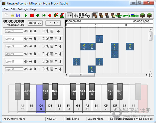Lock Layer 1 with its padlock icon

35,31
